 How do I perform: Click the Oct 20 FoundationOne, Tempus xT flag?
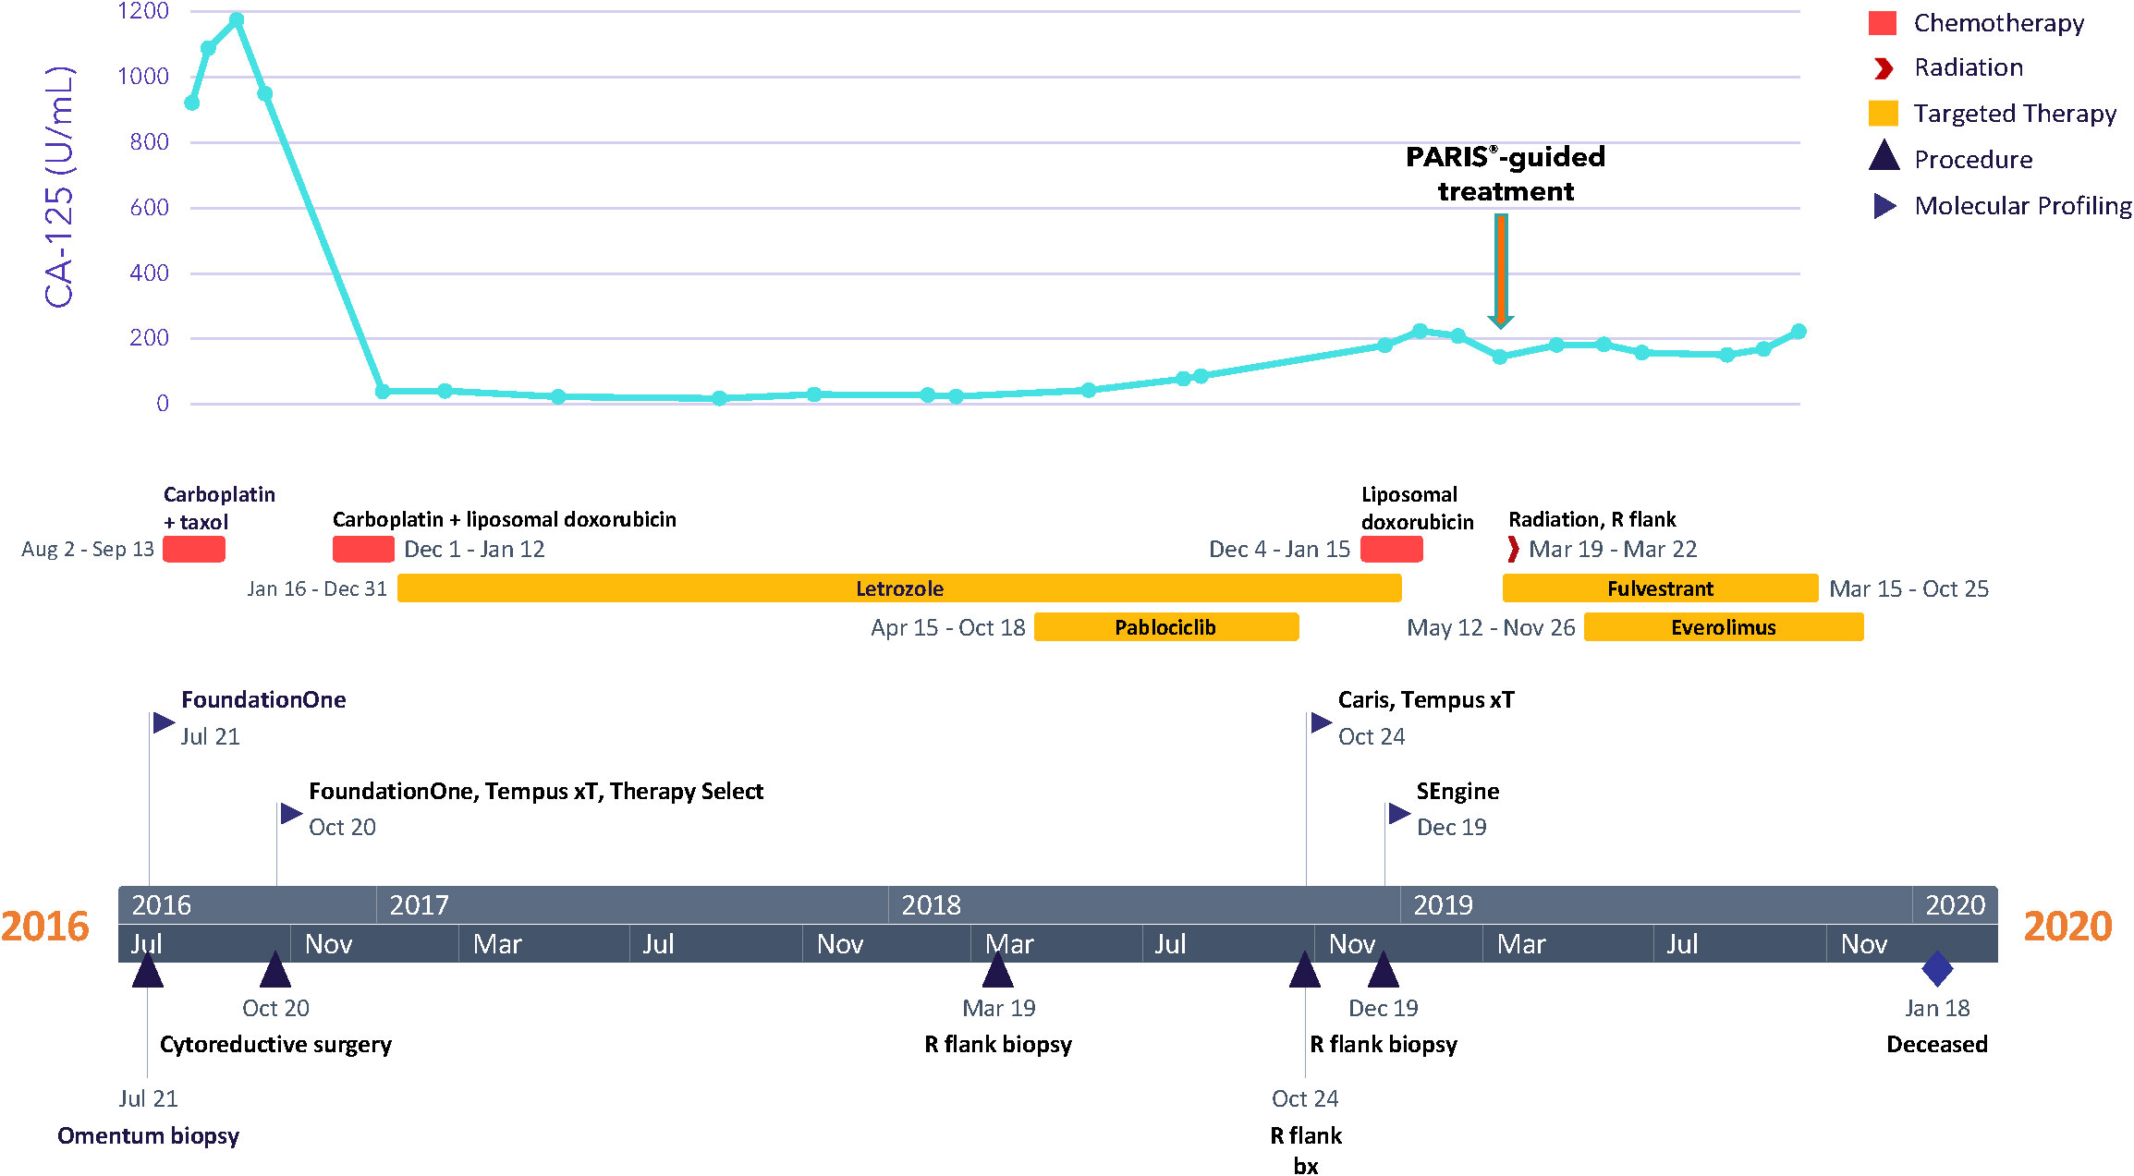click(291, 813)
